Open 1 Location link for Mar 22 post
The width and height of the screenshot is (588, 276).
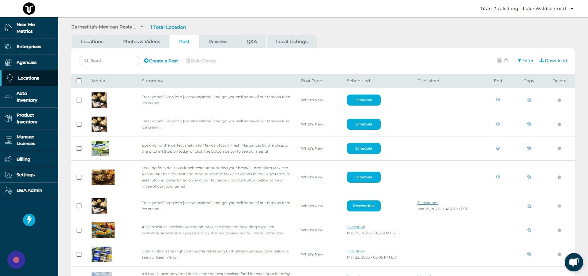tap(356, 251)
